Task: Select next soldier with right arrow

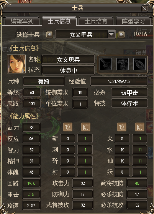Action: (121, 35)
